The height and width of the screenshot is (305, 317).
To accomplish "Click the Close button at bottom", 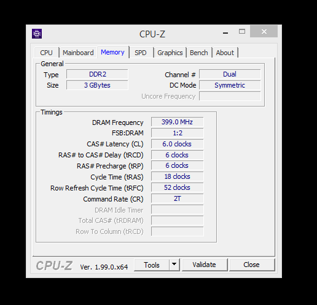I will click(251, 265).
